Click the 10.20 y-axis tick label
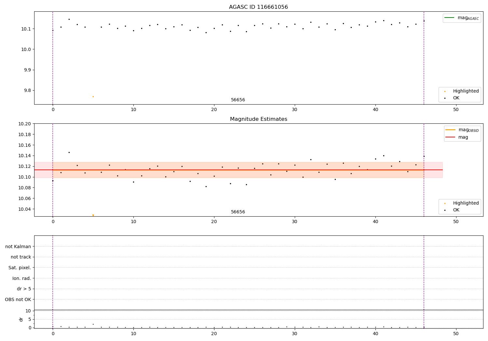 tap(24, 124)
